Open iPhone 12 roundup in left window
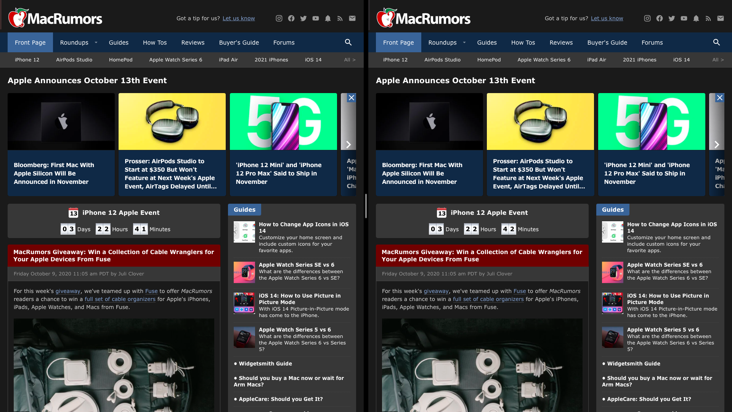732x412 pixels. [x=27, y=60]
